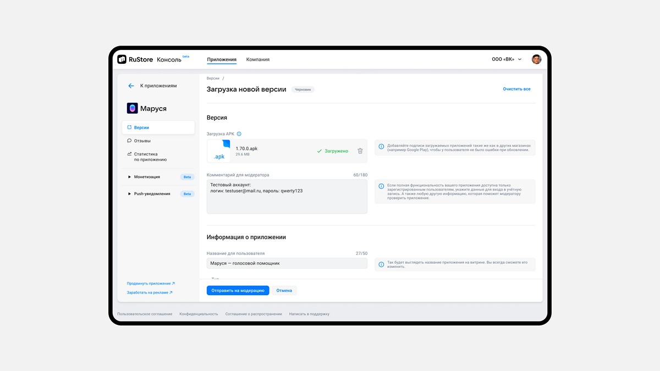Open Версии in the sidebar
This screenshot has width=660, height=371.
[158, 128]
